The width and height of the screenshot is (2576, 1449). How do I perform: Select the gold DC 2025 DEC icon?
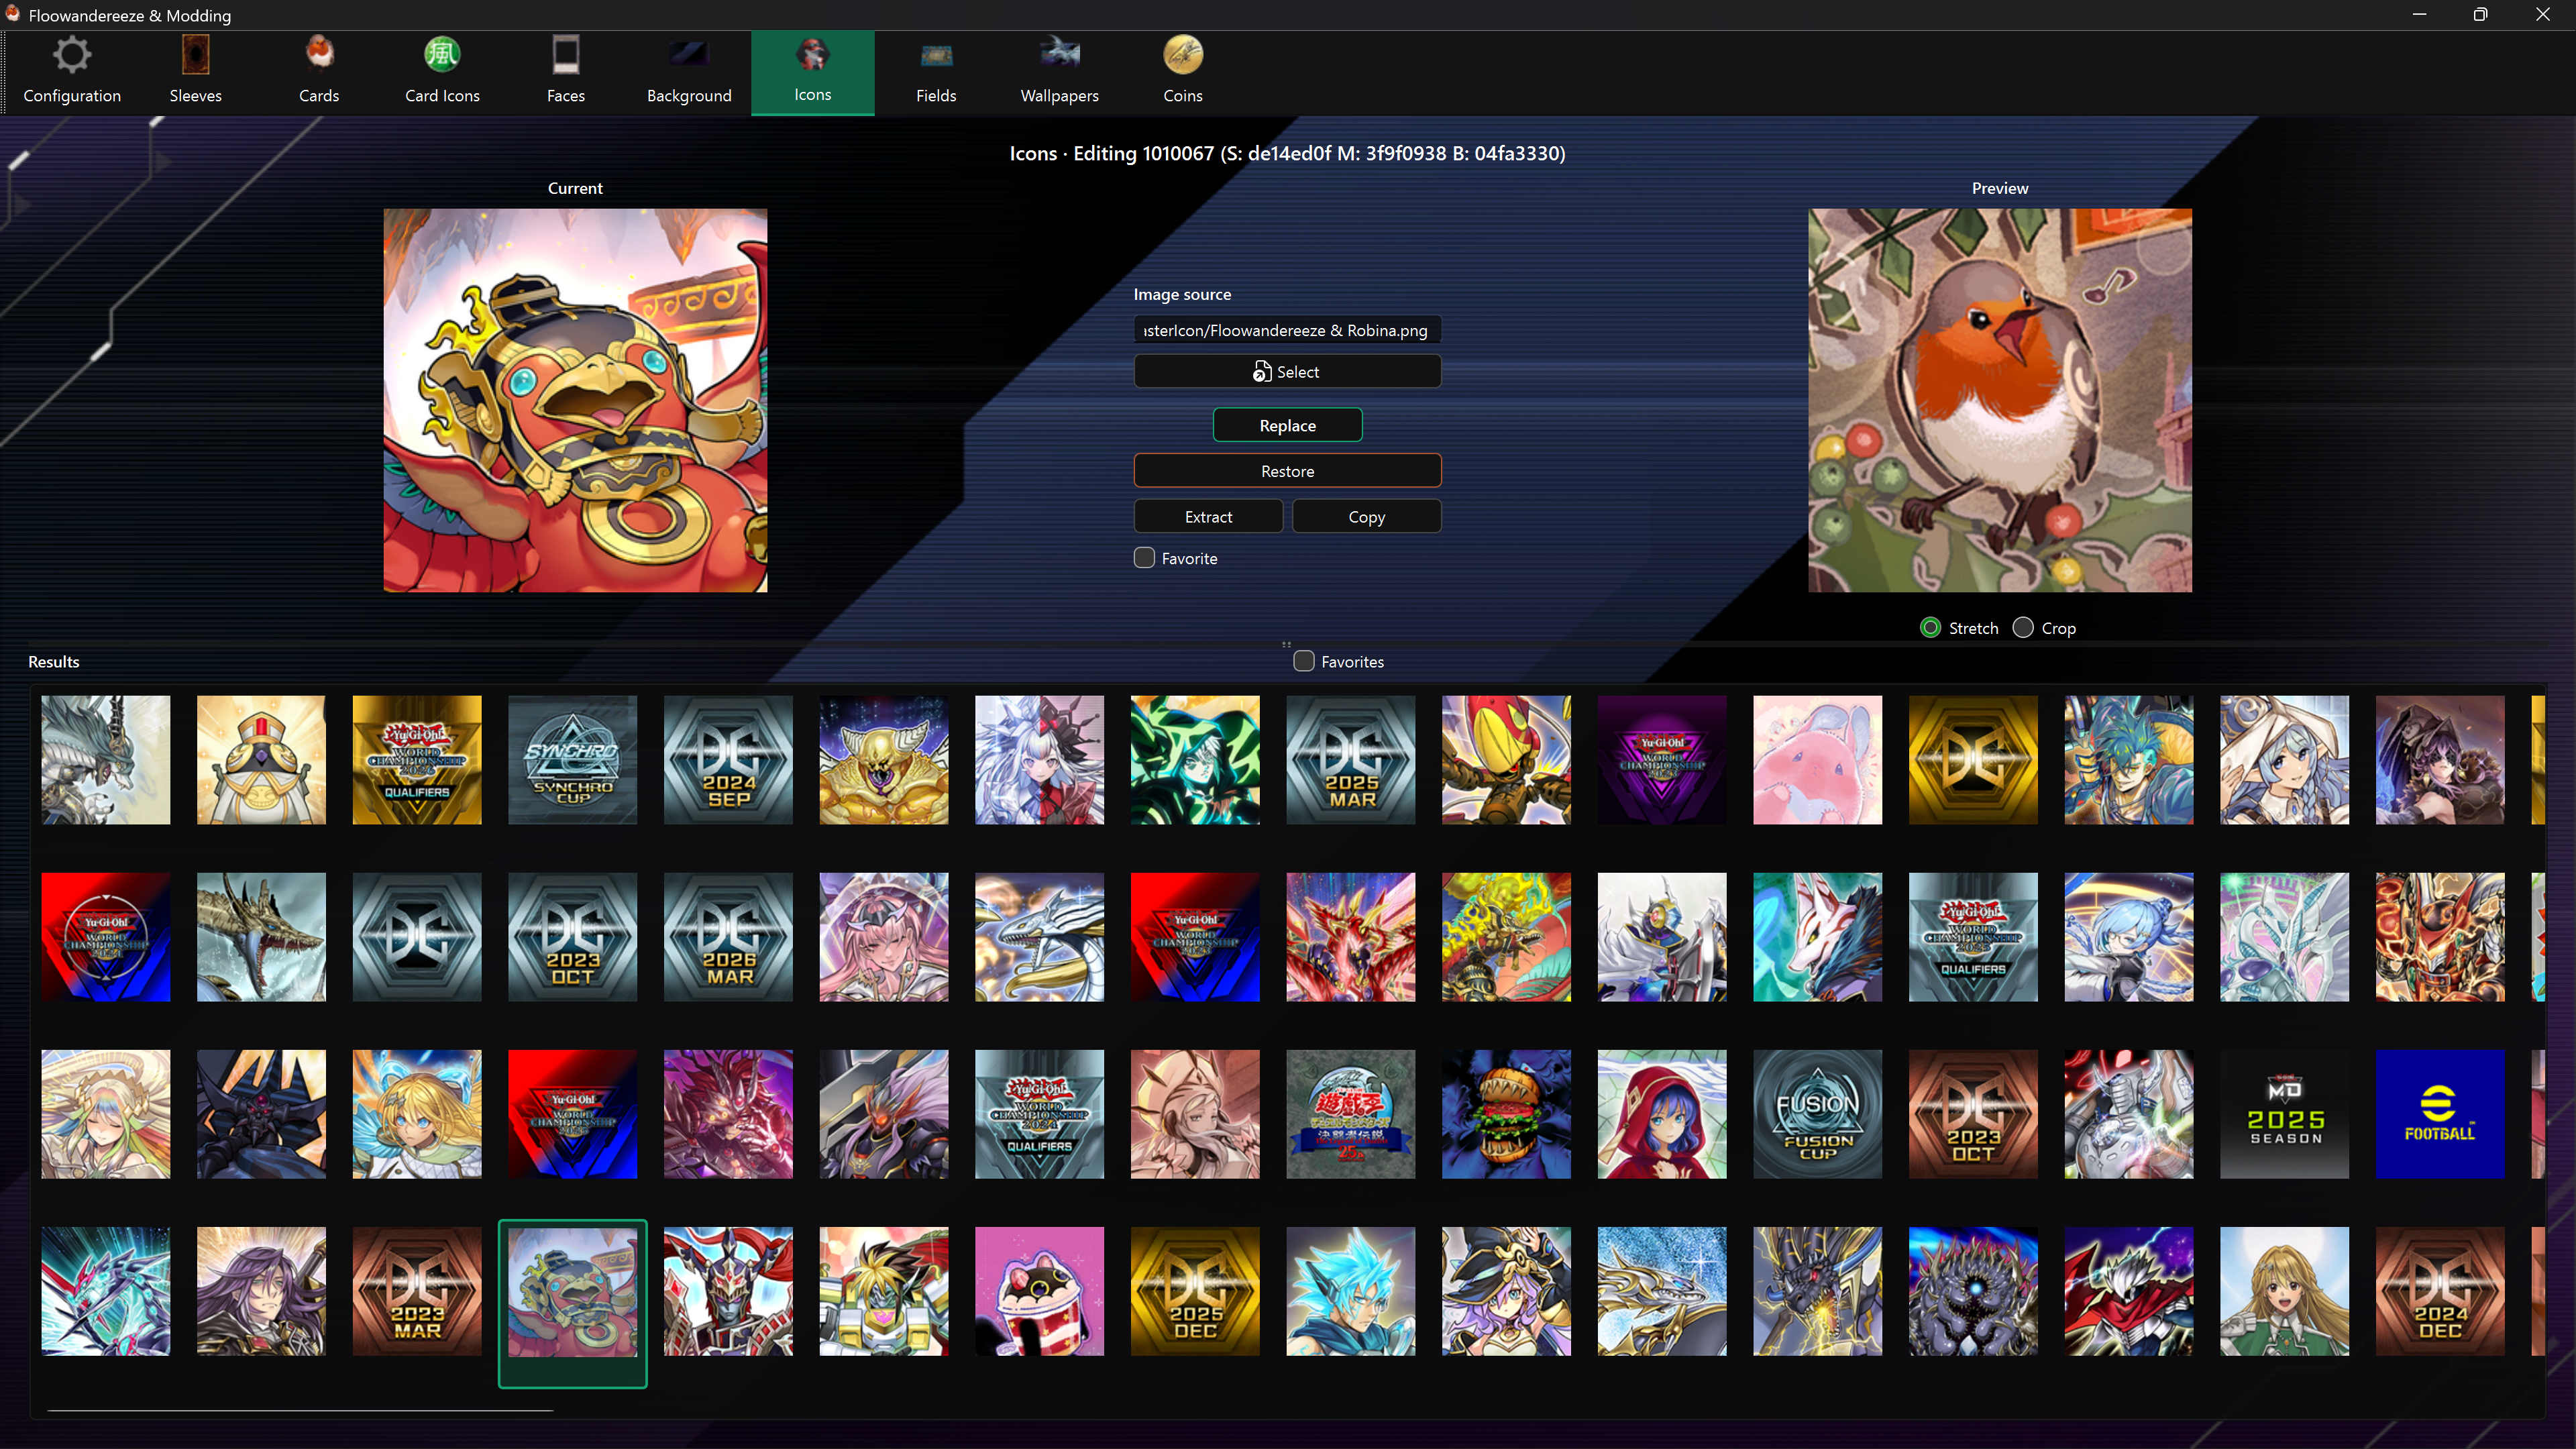coord(1195,1291)
